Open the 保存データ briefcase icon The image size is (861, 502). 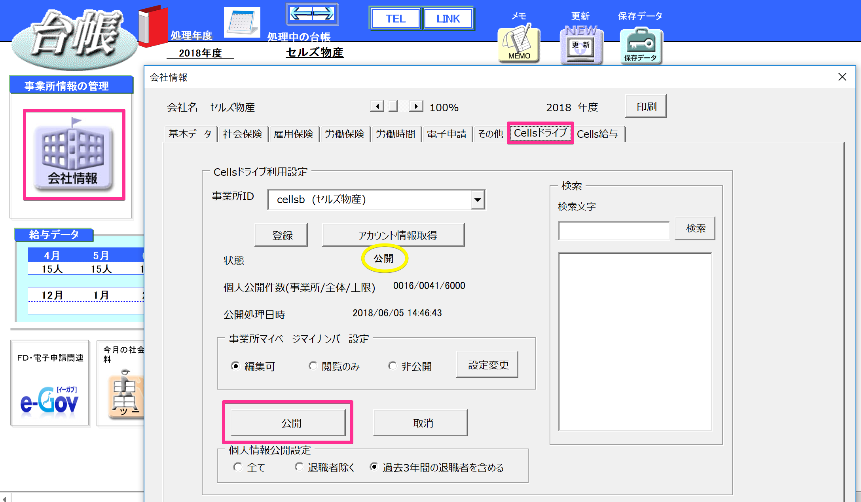641,45
